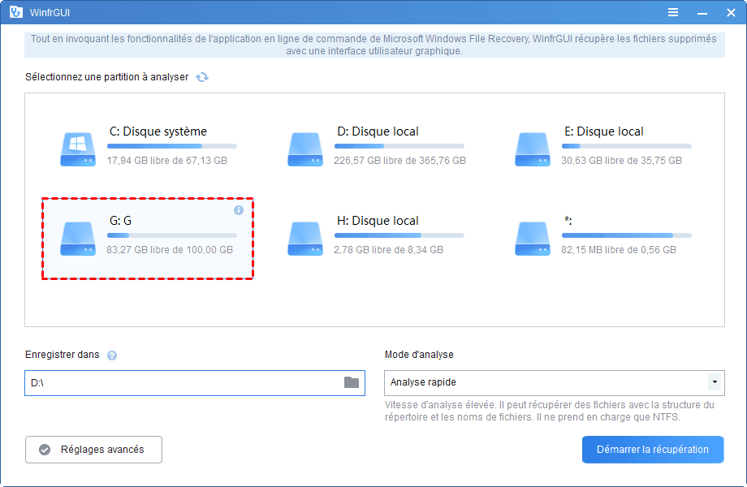Click the 'E: Disque local' label

(x=603, y=131)
